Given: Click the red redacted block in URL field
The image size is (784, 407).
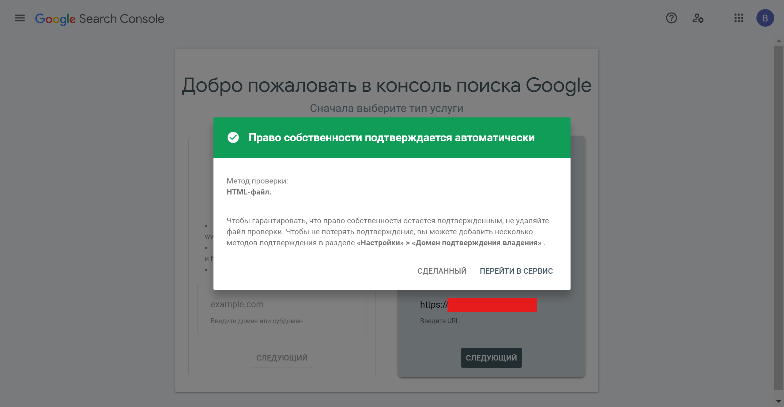Looking at the screenshot, I should (x=492, y=305).
